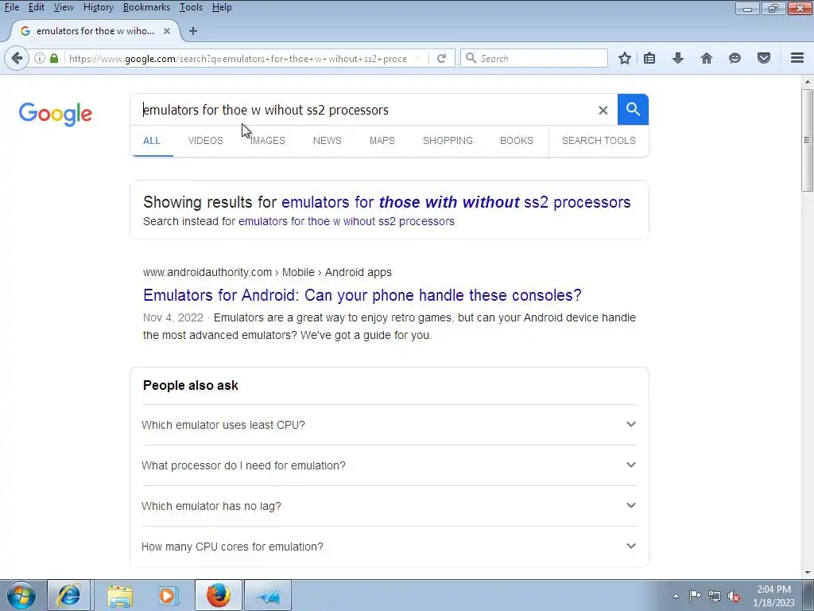The width and height of the screenshot is (814, 611).
Task: Show your bookmarks list icon
Action: 649,58
